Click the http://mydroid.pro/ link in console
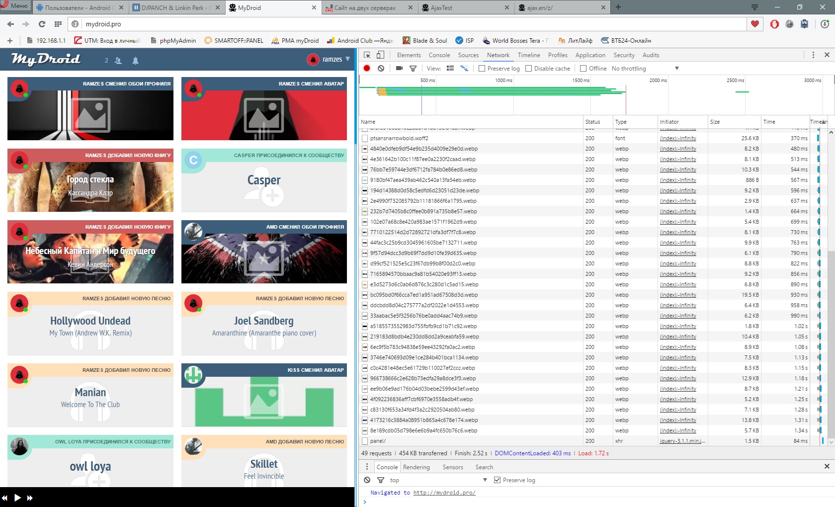This screenshot has height=507, width=835. pos(444,493)
